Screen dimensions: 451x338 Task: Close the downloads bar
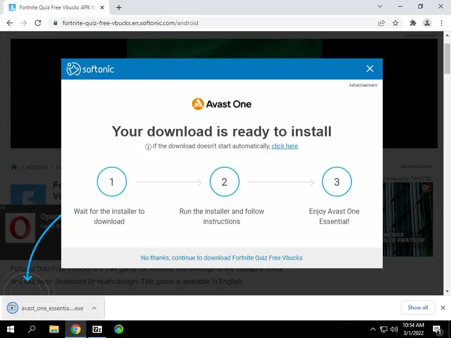pos(443,308)
